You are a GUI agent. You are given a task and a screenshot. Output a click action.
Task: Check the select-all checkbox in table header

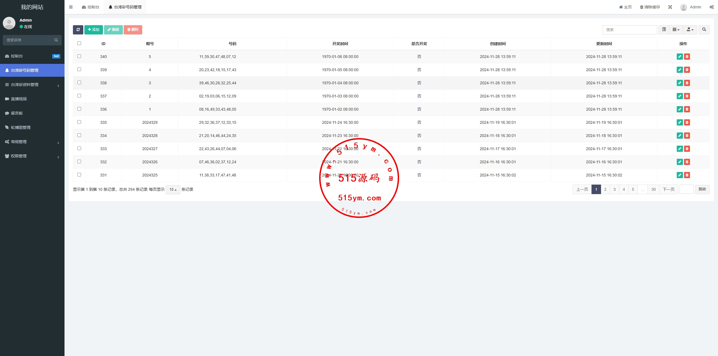tap(79, 43)
